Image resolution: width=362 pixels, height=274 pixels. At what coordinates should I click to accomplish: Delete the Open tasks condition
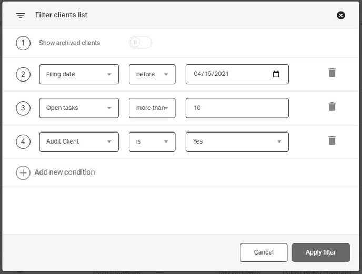pyautogui.click(x=331, y=107)
